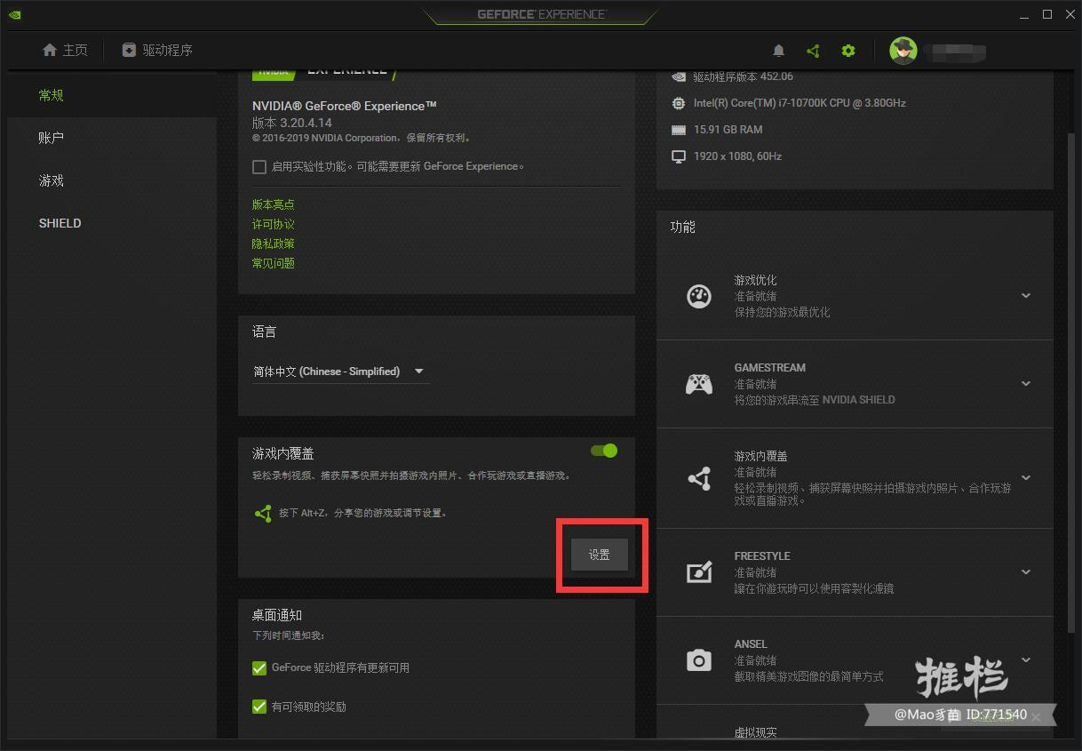The width and height of the screenshot is (1082, 751).
Task: Open the 隐私政策 link
Action: click(273, 243)
